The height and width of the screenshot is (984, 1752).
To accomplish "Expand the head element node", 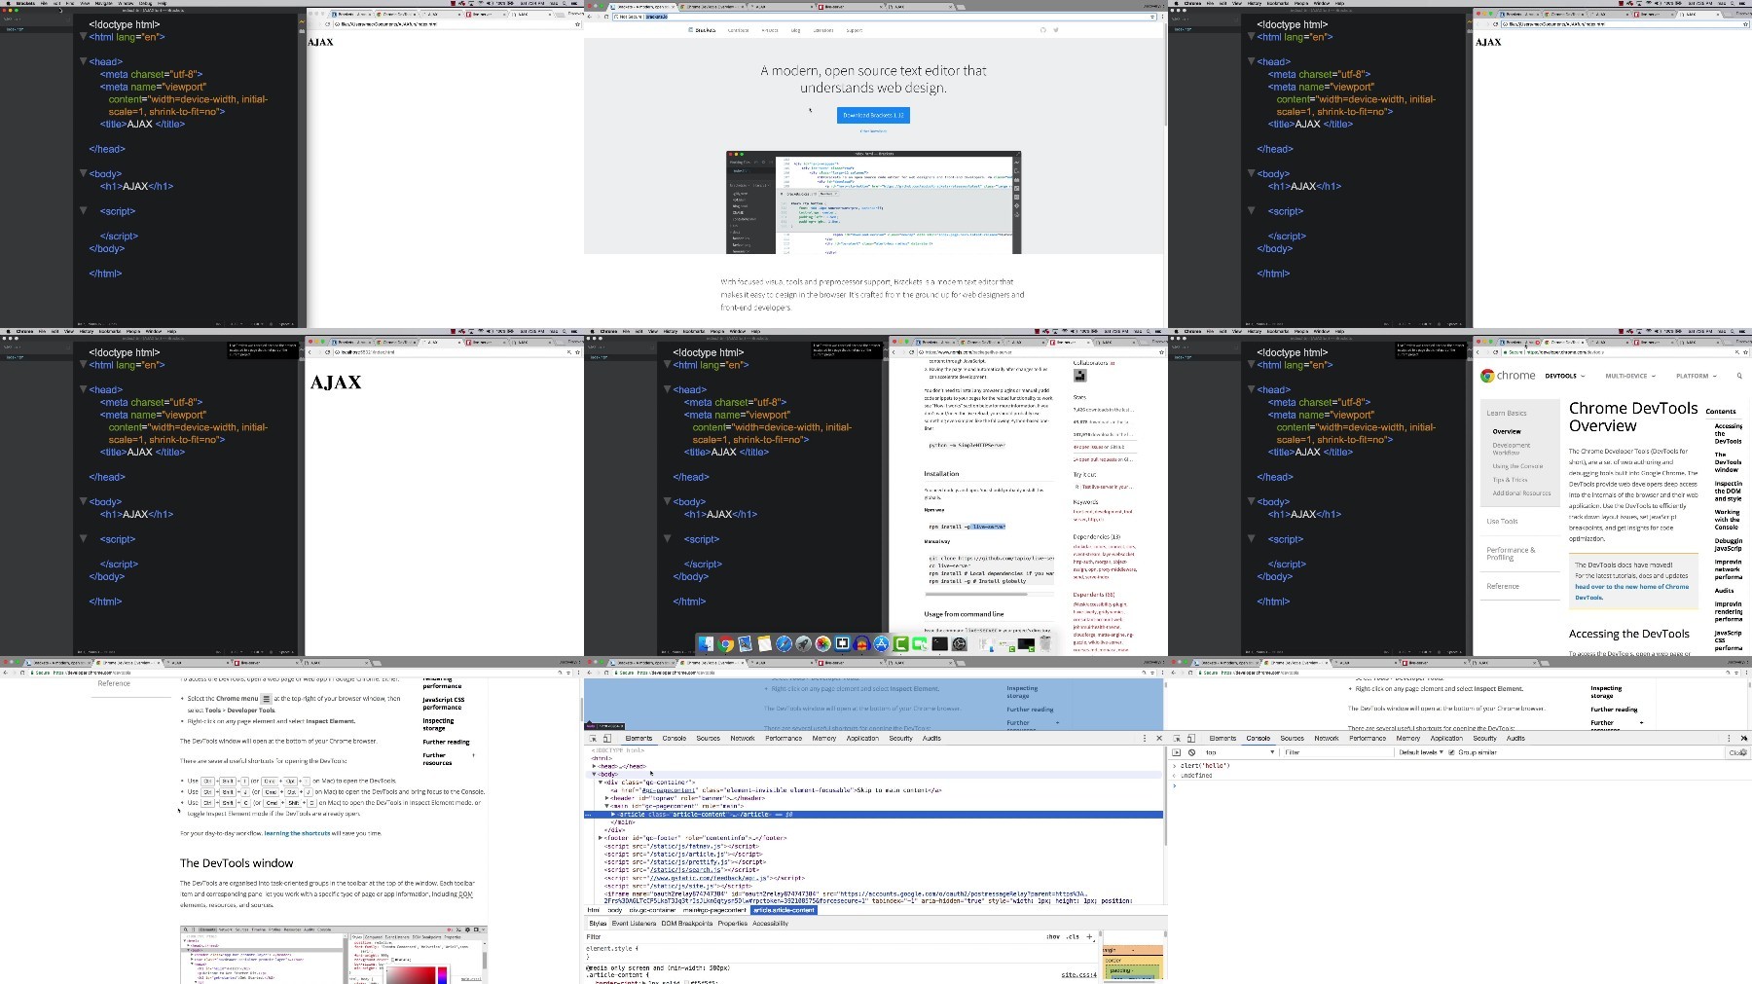I will 595,766.
